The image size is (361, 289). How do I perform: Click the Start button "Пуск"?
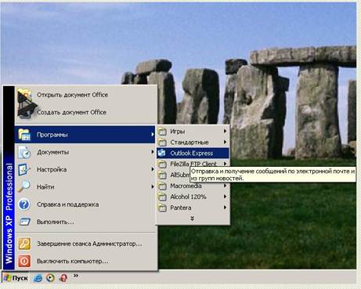pyautogui.click(x=16, y=278)
